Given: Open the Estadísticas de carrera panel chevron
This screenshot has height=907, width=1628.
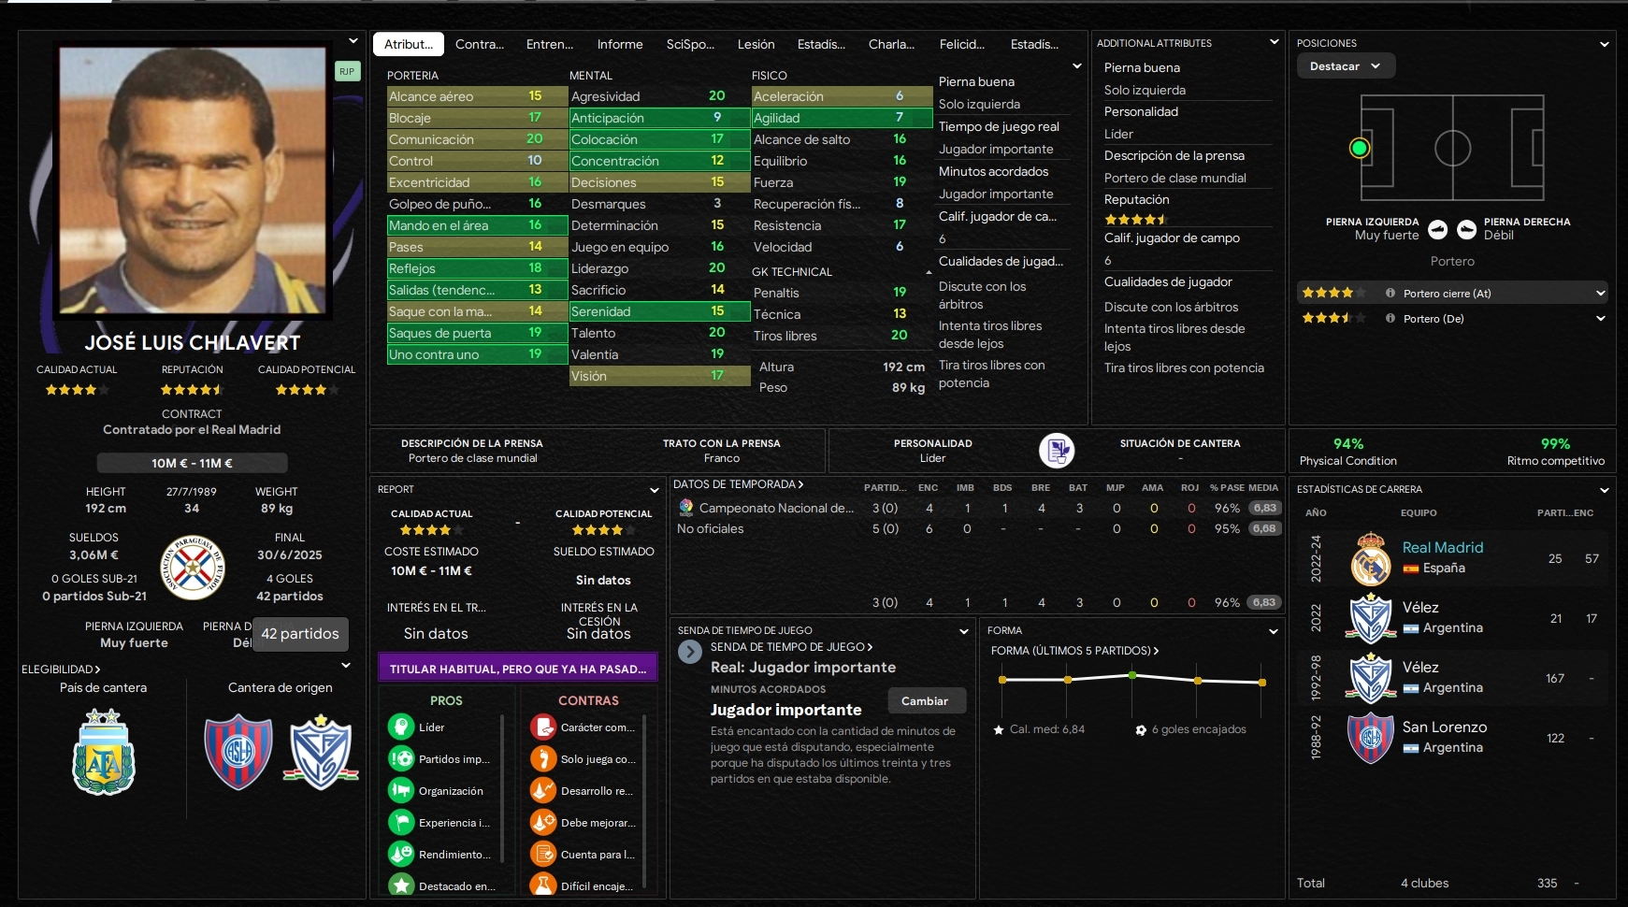Looking at the screenshot, I should pyautogui.click(x=1605, y=490).
